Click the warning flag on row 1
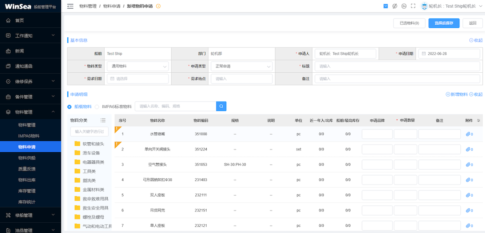485x233 pixels. click(x=117, y=129)
